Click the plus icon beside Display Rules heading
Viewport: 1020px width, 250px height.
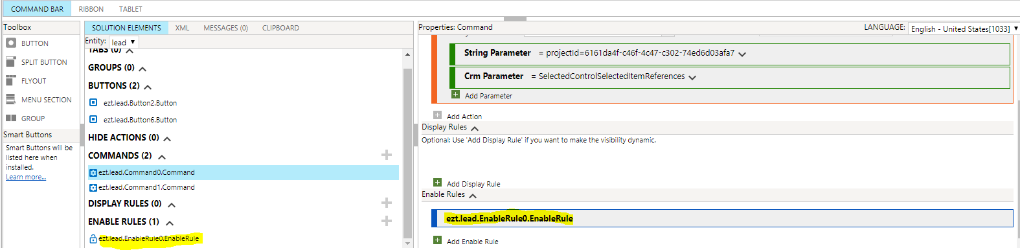pos(387,203)
